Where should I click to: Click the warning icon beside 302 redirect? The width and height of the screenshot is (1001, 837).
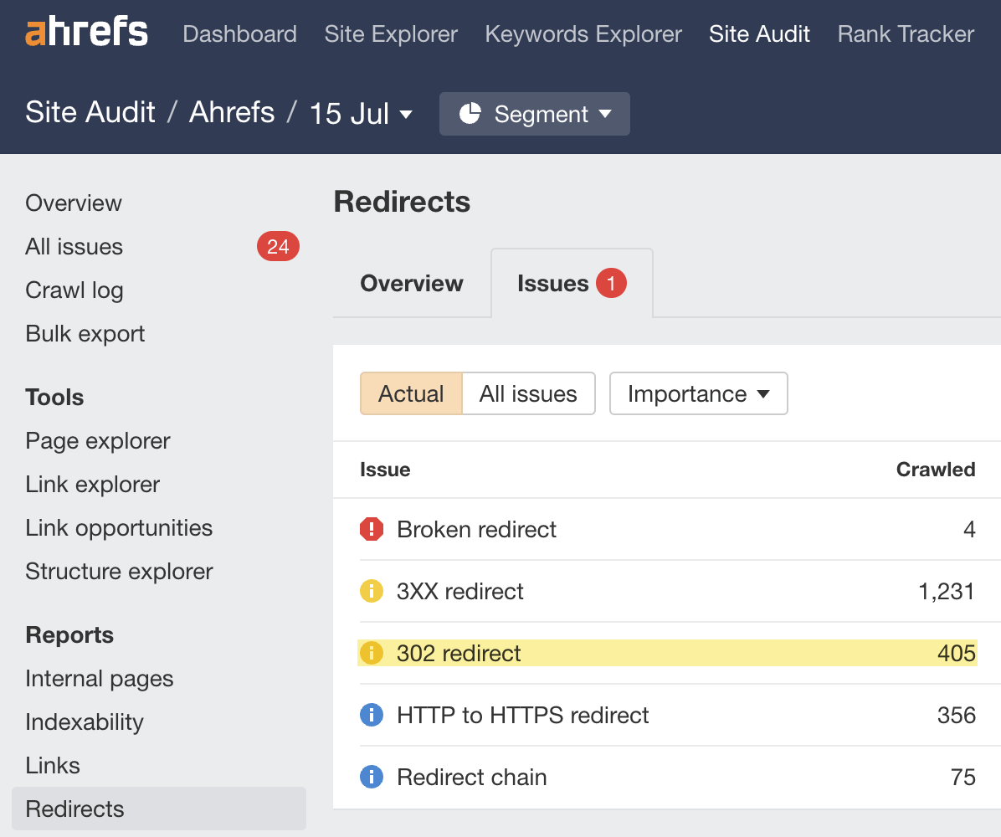[x=371, y=652]
